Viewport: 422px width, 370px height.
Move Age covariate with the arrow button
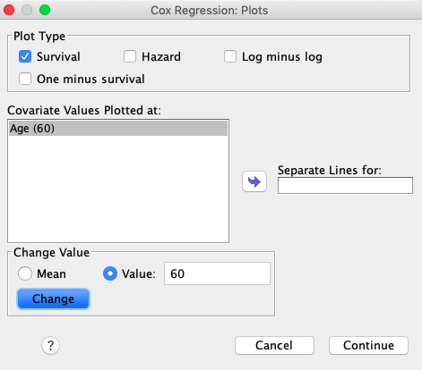coord(254,181)
